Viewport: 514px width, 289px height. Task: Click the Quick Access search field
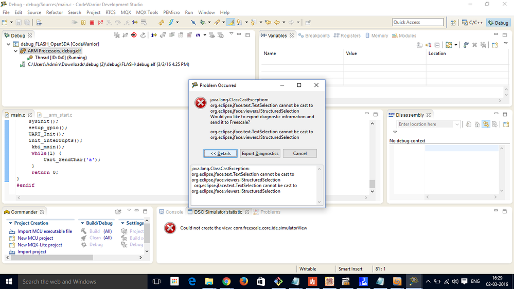[418, 22]
